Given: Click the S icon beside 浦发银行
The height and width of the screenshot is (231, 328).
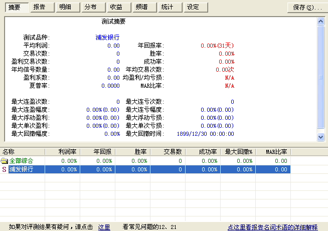Looking at the screenshot, I should point(5,169).
